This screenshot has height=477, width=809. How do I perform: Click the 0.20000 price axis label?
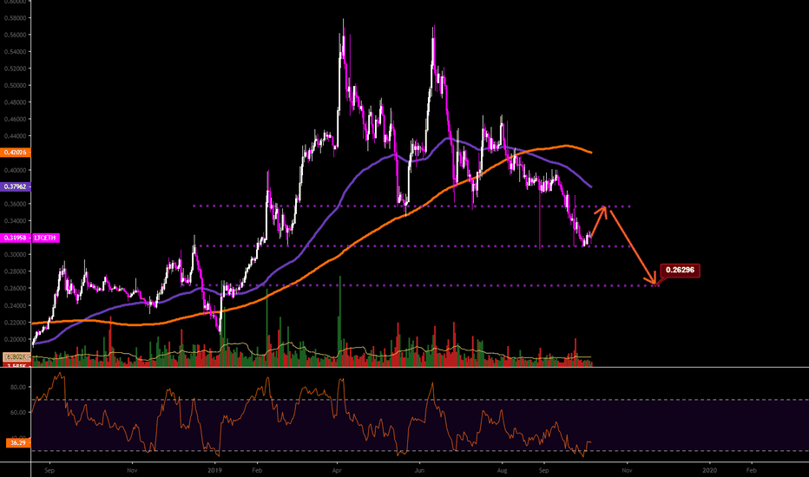pos(15,340)
